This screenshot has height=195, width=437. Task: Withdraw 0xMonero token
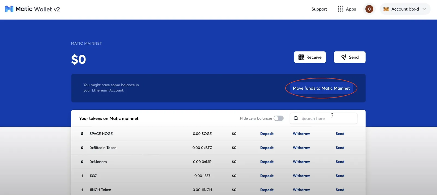(x=301, y=162)
